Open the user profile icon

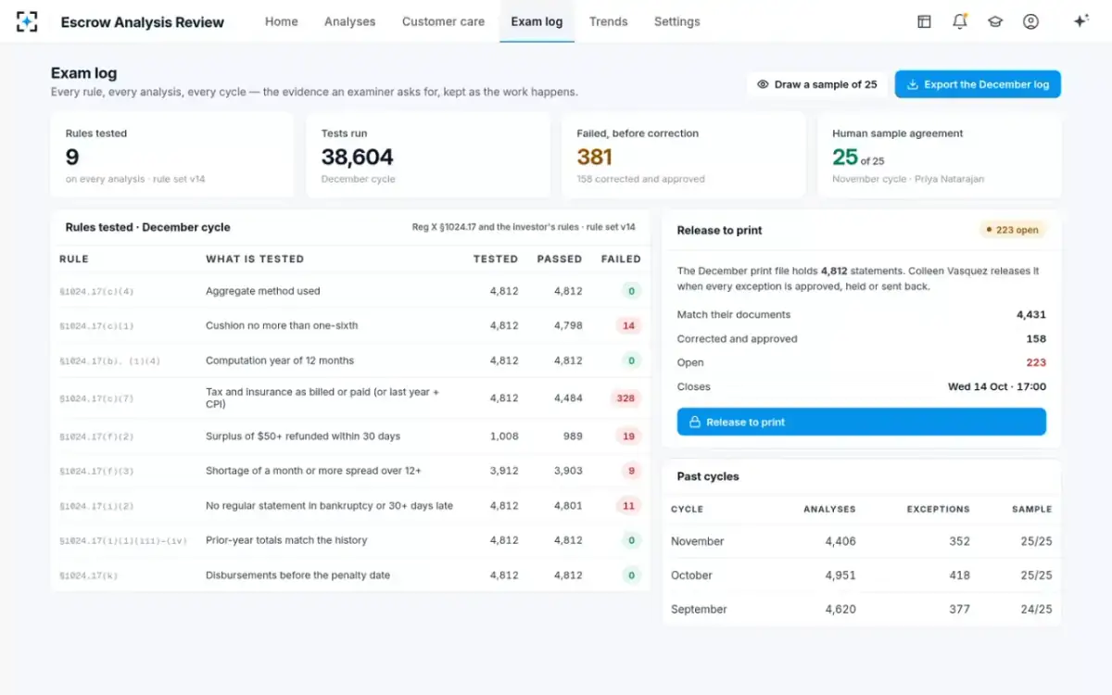[1030, 21]
